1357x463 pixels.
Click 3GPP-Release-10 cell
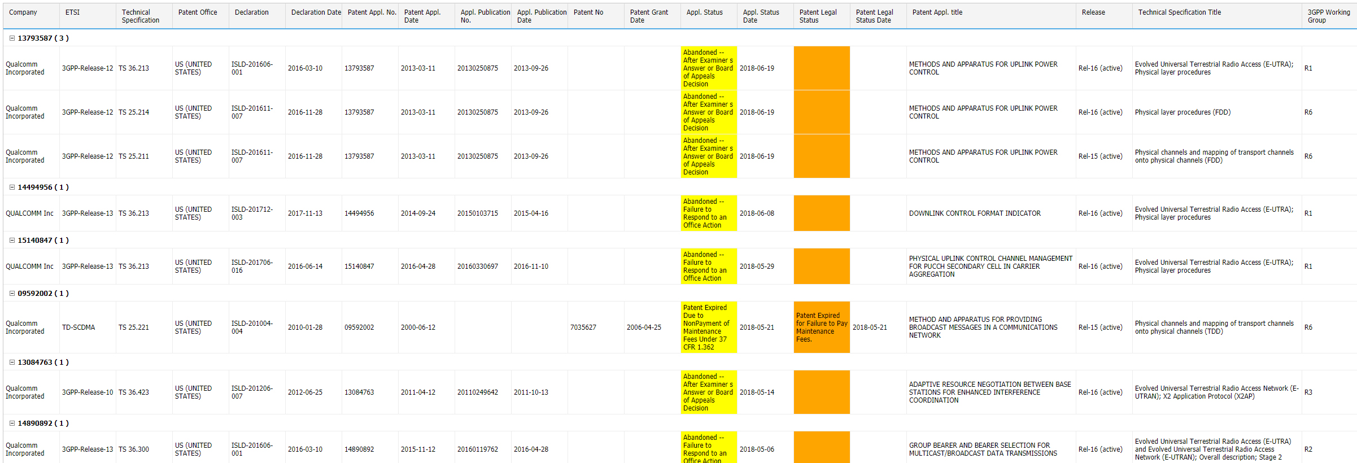click(88, 392)
